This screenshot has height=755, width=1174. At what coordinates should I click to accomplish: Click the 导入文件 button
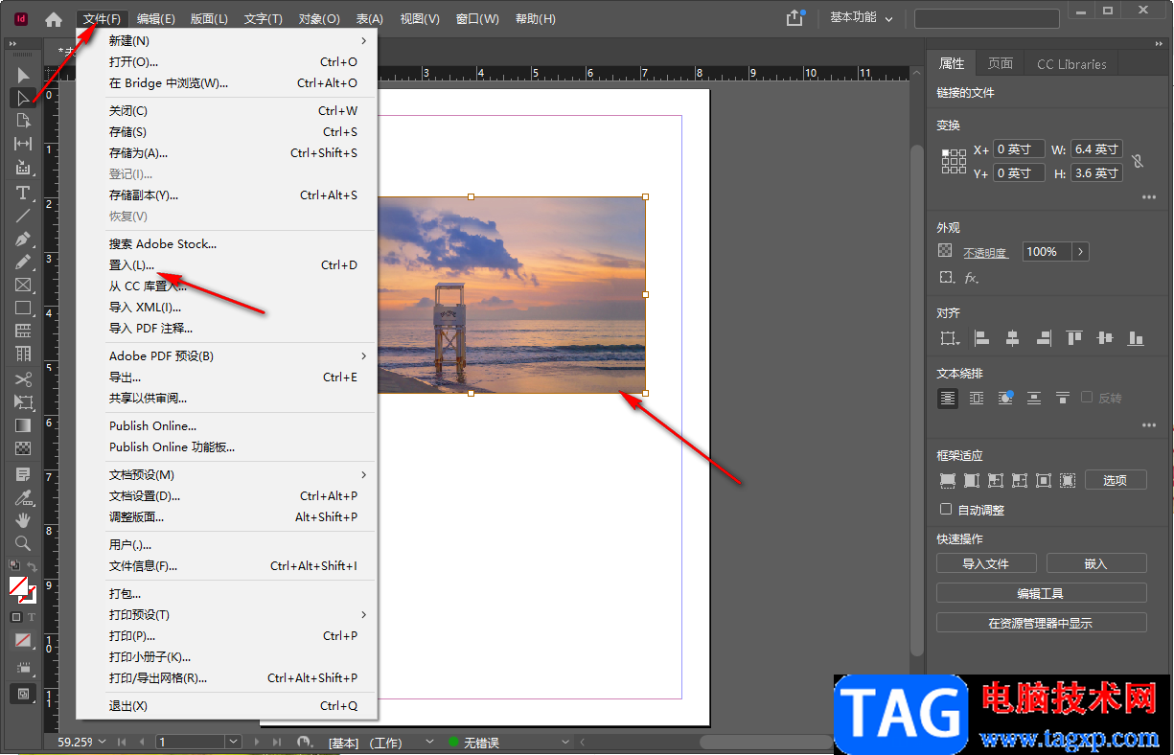[x=986, y=563]
